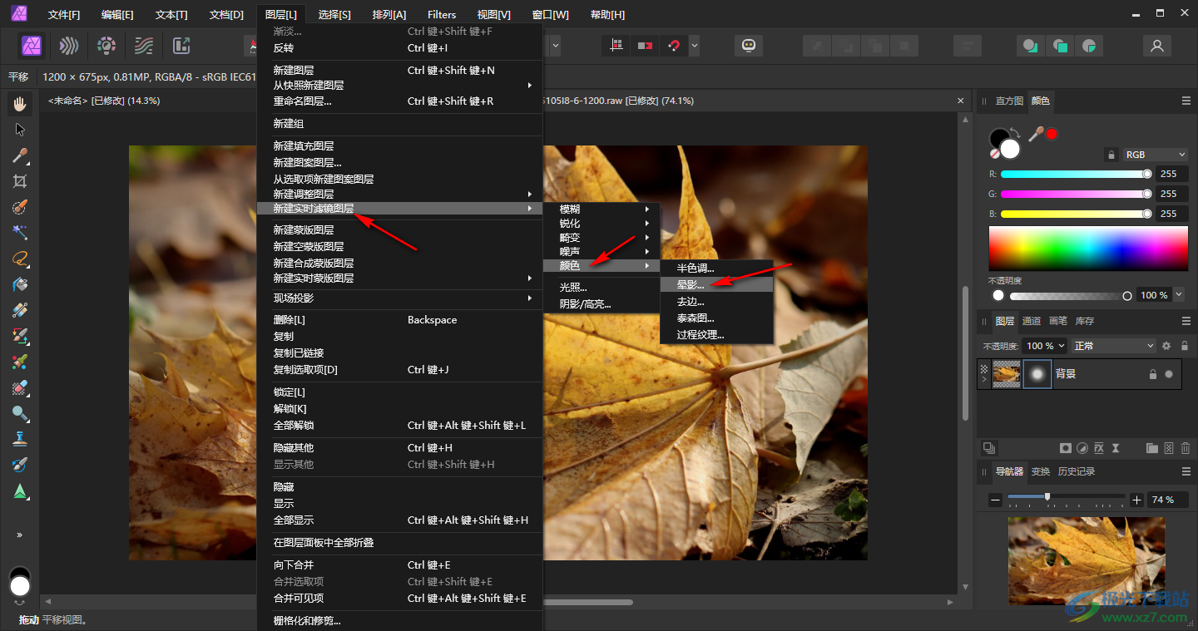The image size is (1198, 631).
Task: Switch to the Liquify persona
Action: tap(69, 46)
